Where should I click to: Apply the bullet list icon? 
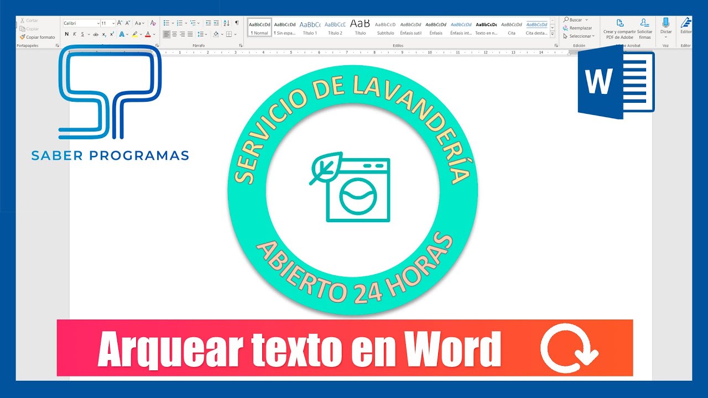coord(166,23)
